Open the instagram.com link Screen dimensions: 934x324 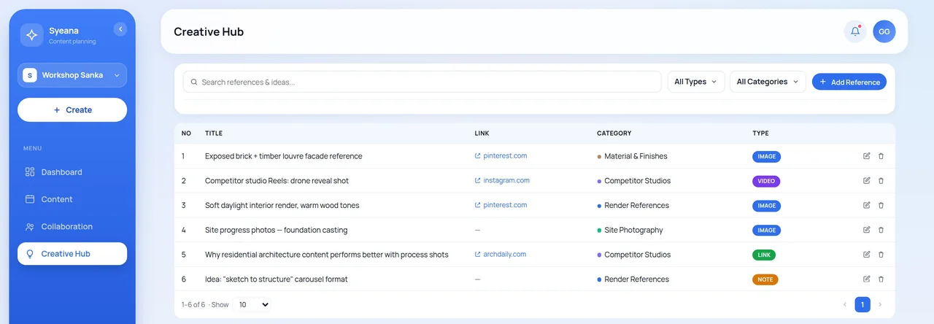tap(502, 180)
